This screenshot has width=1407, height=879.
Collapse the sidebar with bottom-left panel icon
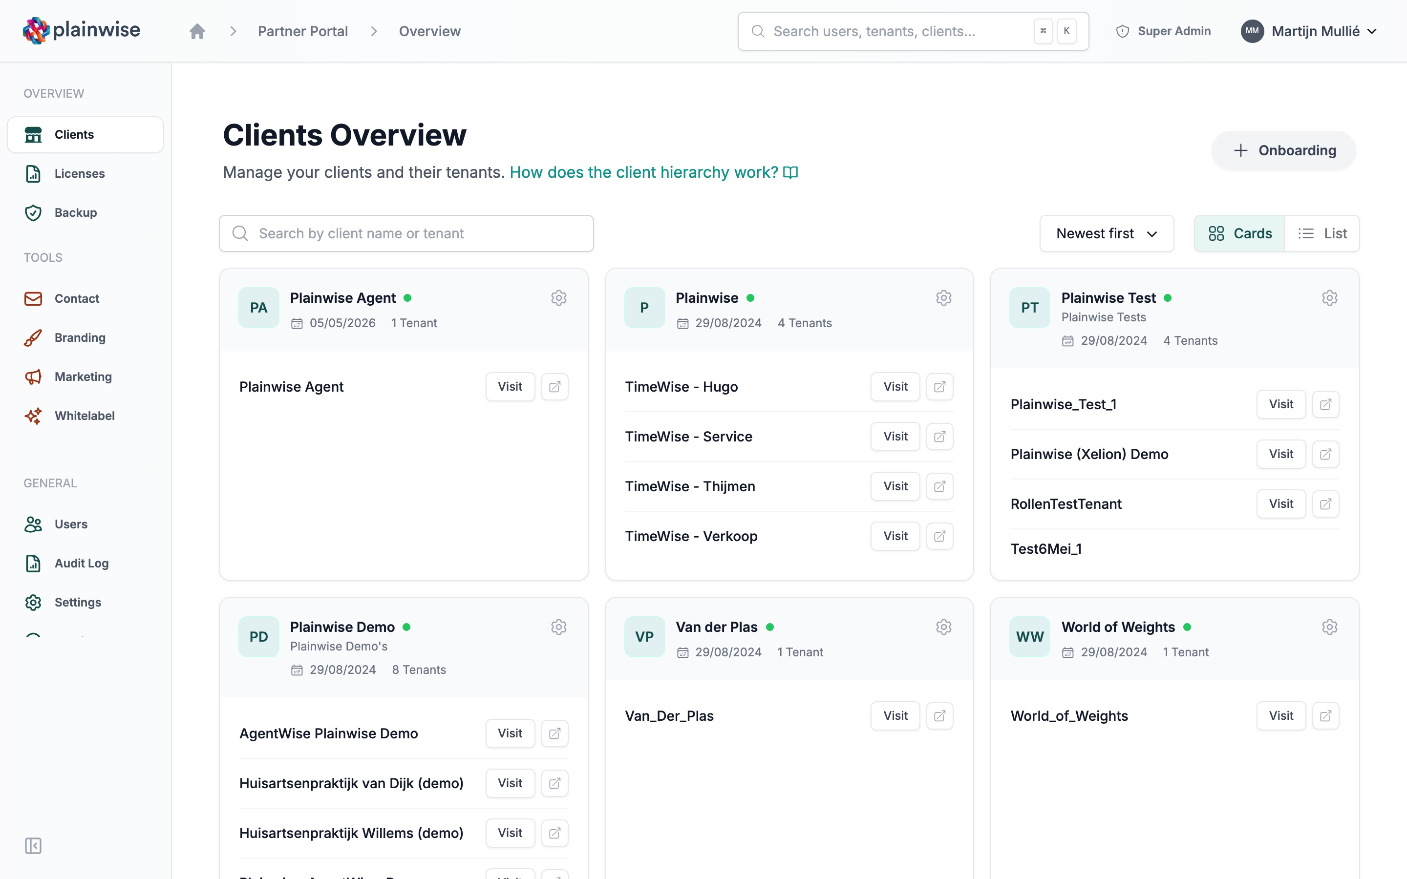coord(33,845)
